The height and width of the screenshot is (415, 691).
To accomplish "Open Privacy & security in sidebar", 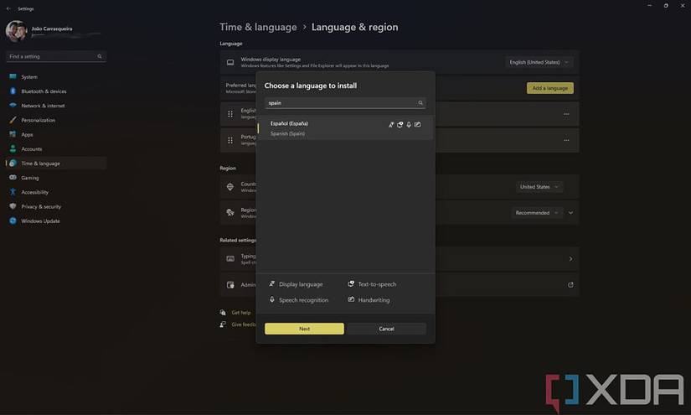I will pyautogui.click(x=55, y=206).
